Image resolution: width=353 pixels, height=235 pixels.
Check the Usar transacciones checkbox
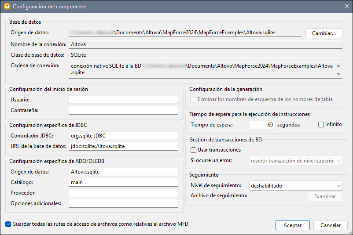coord(194,150)
